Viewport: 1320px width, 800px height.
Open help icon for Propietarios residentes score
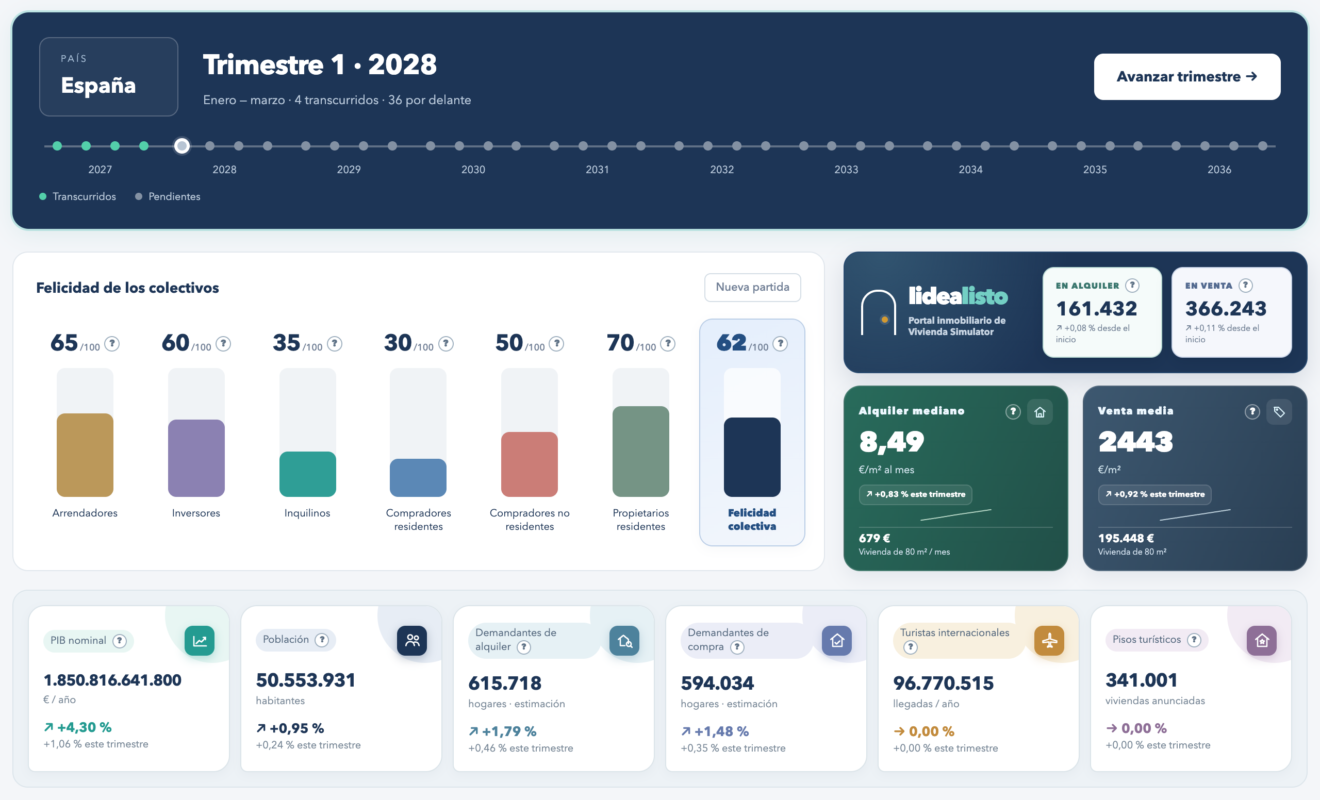(x=668, y=343)
